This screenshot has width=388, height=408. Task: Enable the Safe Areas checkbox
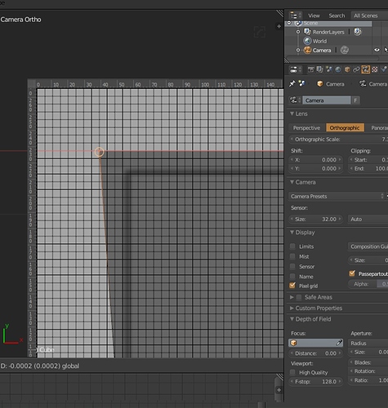point(299,297)
